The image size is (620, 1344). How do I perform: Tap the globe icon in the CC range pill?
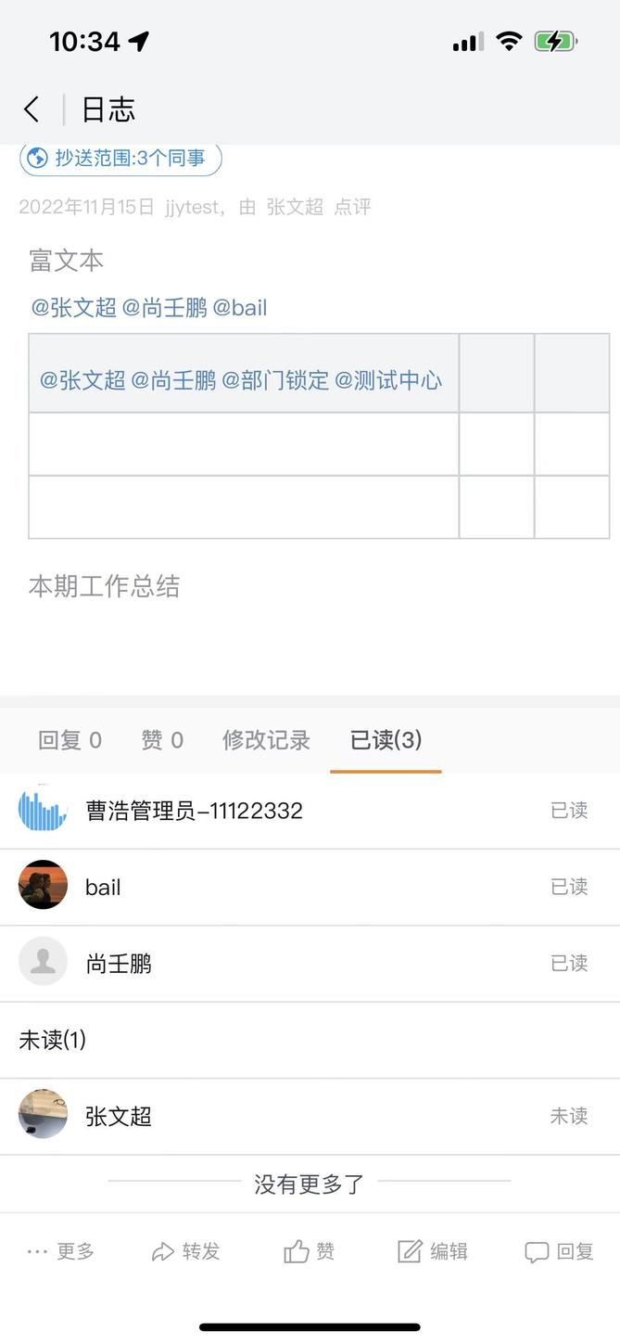pos(37,159)
